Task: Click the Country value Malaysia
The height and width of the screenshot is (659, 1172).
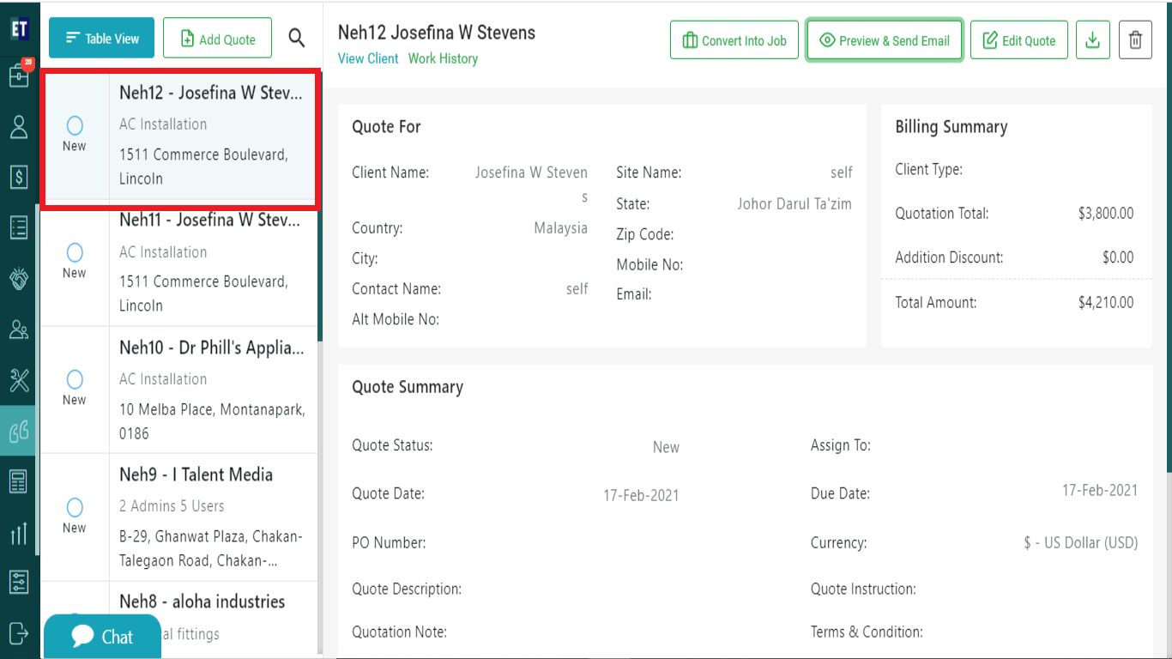Action: [x=561, y=228]
